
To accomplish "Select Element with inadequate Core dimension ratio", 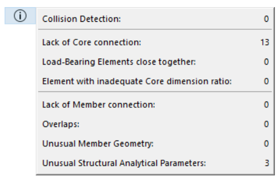I will pyautogui.click(x=155, y=81).
